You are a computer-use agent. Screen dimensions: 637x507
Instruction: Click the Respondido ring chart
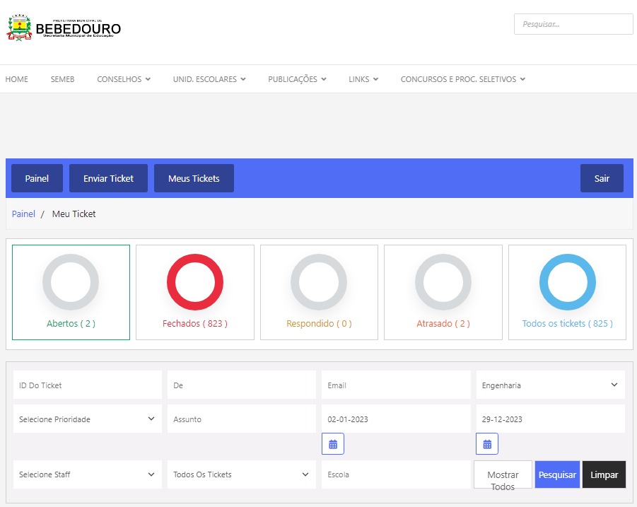(x=319, y=281)
